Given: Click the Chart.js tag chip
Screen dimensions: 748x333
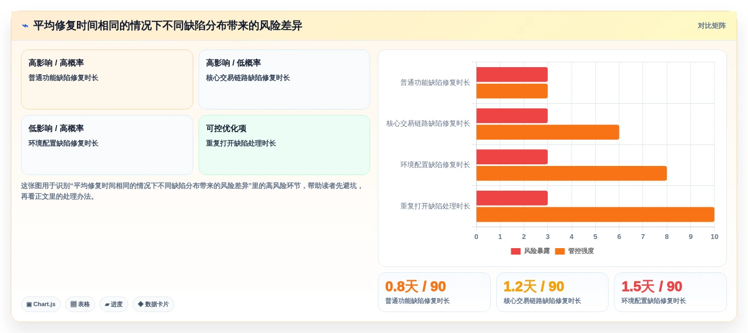Looking at the screenshot, I should pos(41,305).
